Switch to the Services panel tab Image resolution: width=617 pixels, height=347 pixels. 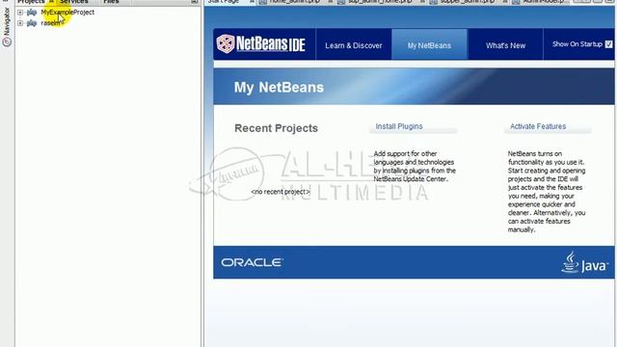pyautogui.click(x=73, y=2)
